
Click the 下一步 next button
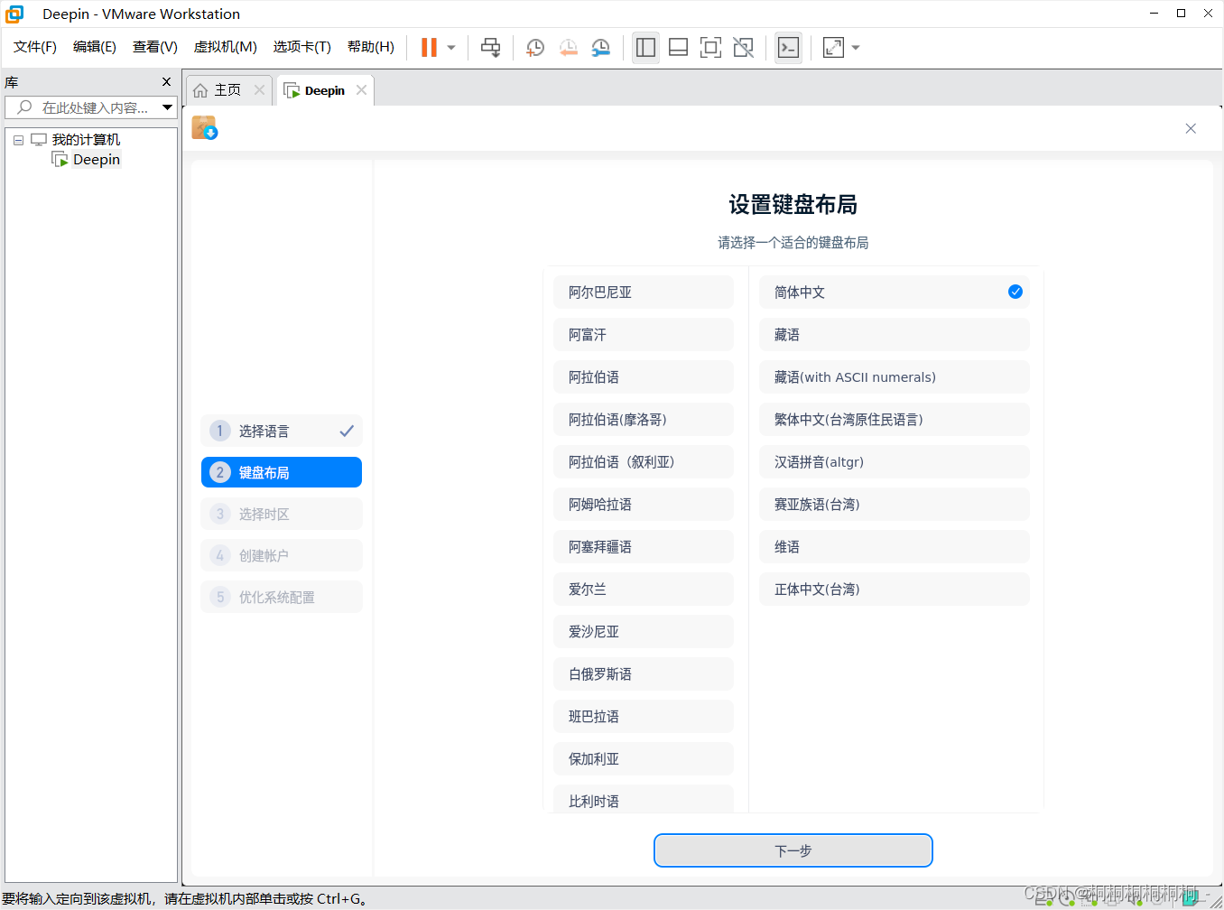click(x=793, y=850)
